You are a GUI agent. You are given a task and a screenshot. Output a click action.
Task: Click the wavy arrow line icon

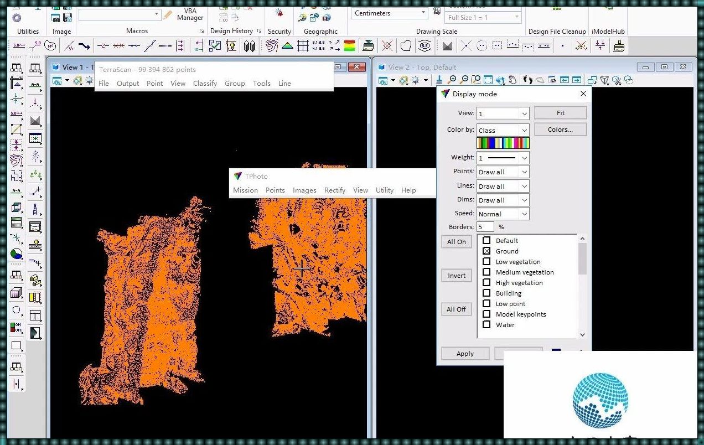point(84,46)
